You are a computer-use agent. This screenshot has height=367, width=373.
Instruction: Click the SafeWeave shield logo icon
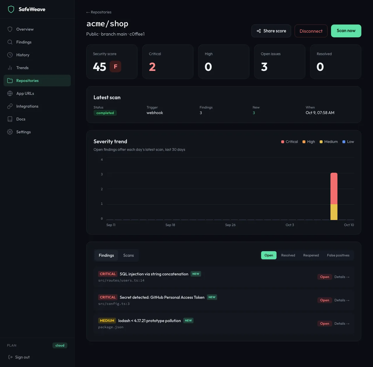click(11, 9)
